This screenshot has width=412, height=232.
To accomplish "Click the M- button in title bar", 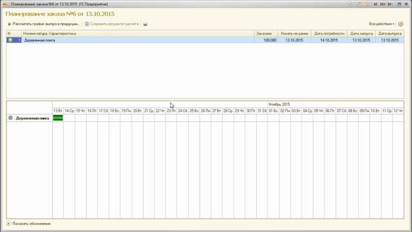I will coord(390,5).
